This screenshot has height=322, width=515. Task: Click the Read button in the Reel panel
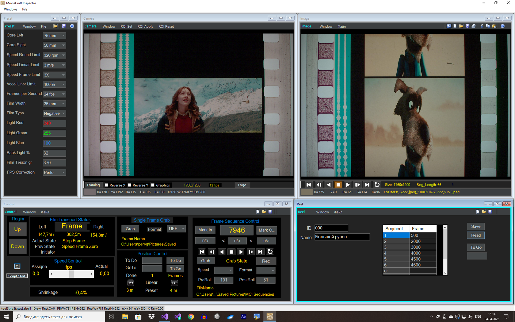[476, 235]
